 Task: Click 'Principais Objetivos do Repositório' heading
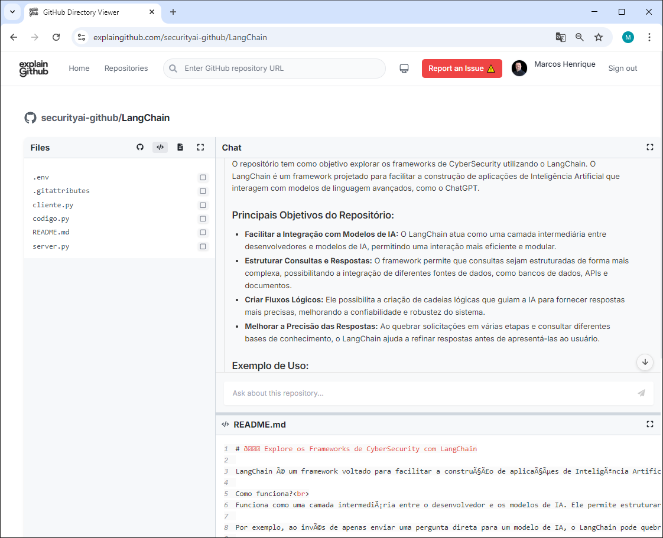point(313,215)
